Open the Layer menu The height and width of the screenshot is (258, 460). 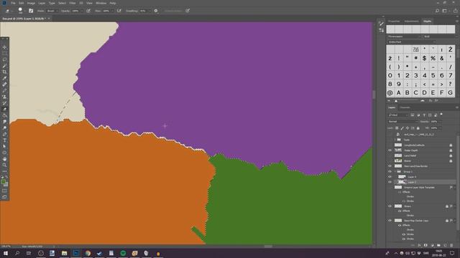[x=42, y=3]
